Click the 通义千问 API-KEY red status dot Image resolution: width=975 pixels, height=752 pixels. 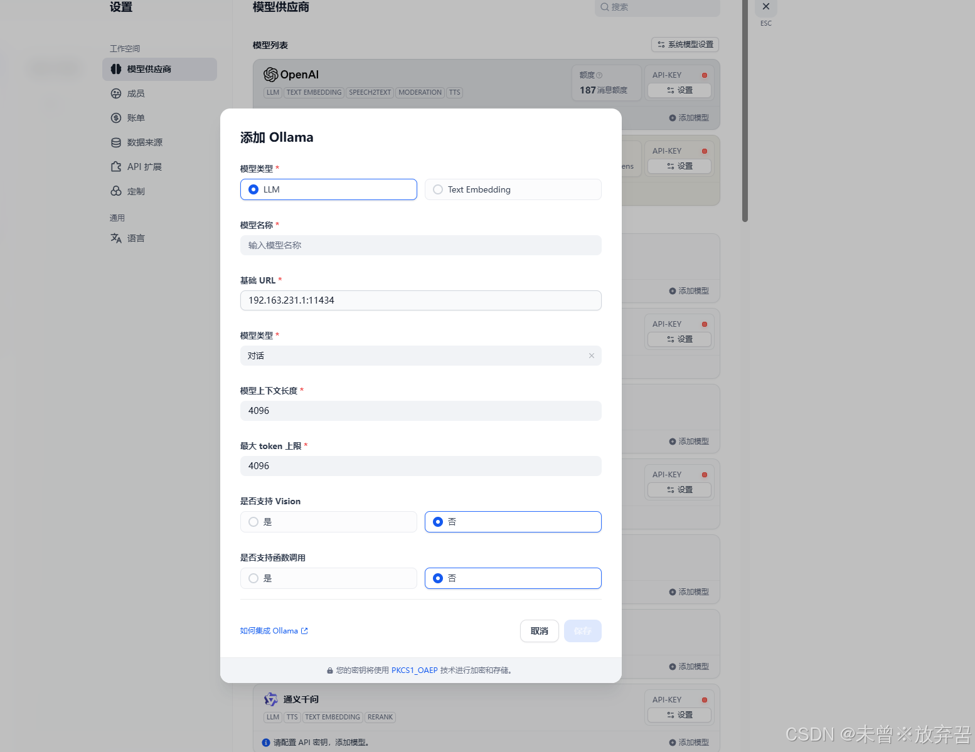click(x=705, y=700)
